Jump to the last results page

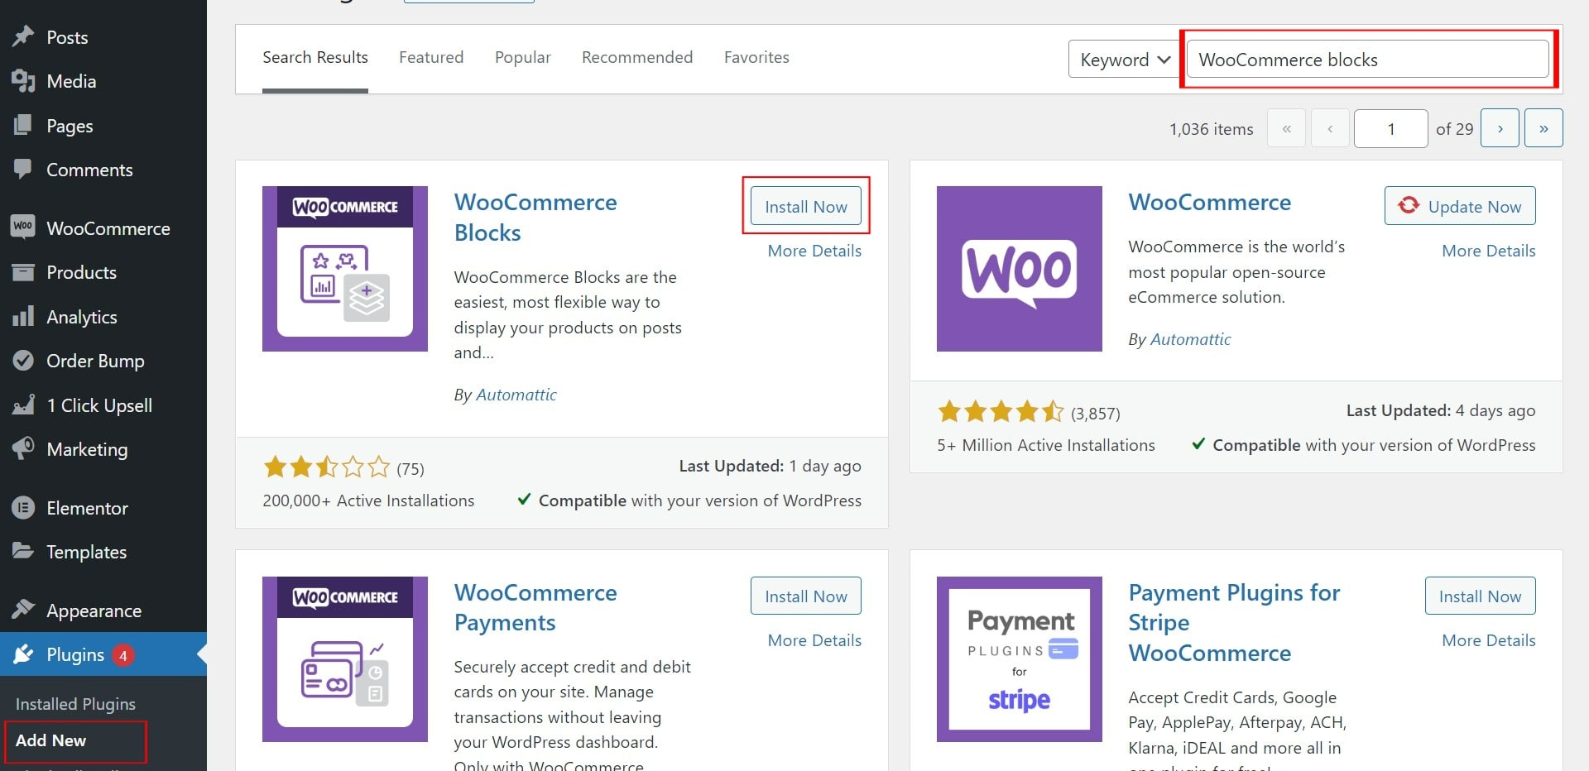coord(1543,128)
